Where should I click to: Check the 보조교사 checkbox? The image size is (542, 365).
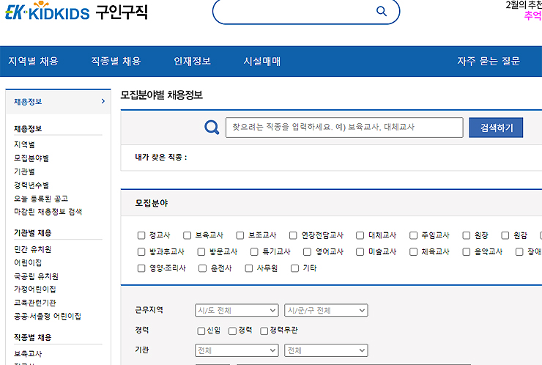coord(240,235)
